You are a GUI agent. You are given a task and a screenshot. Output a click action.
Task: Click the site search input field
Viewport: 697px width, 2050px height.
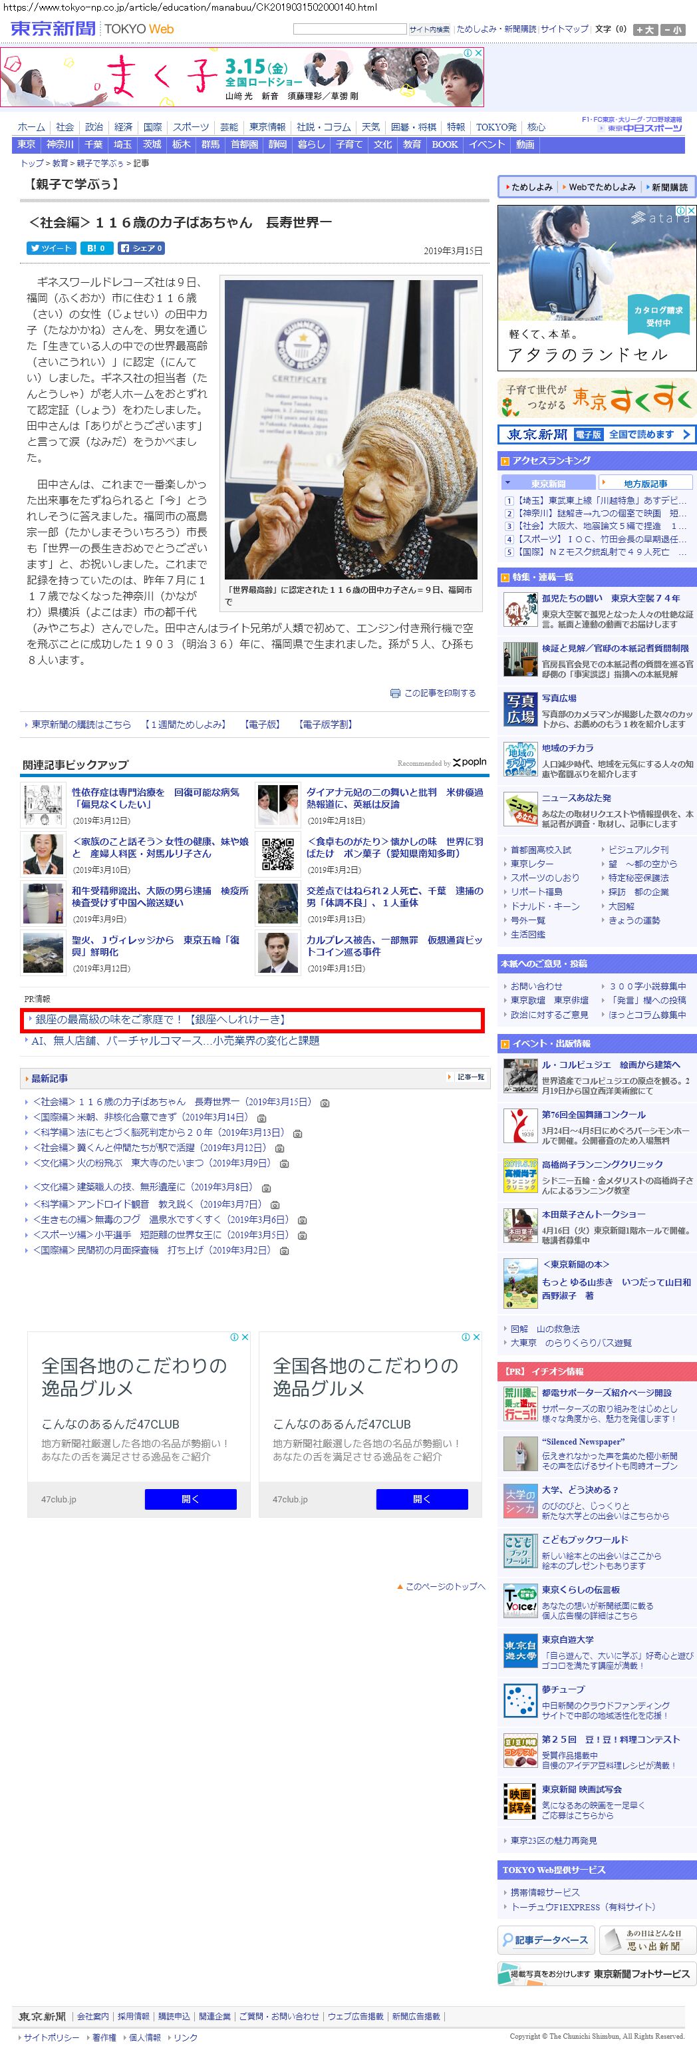point(350,29)
